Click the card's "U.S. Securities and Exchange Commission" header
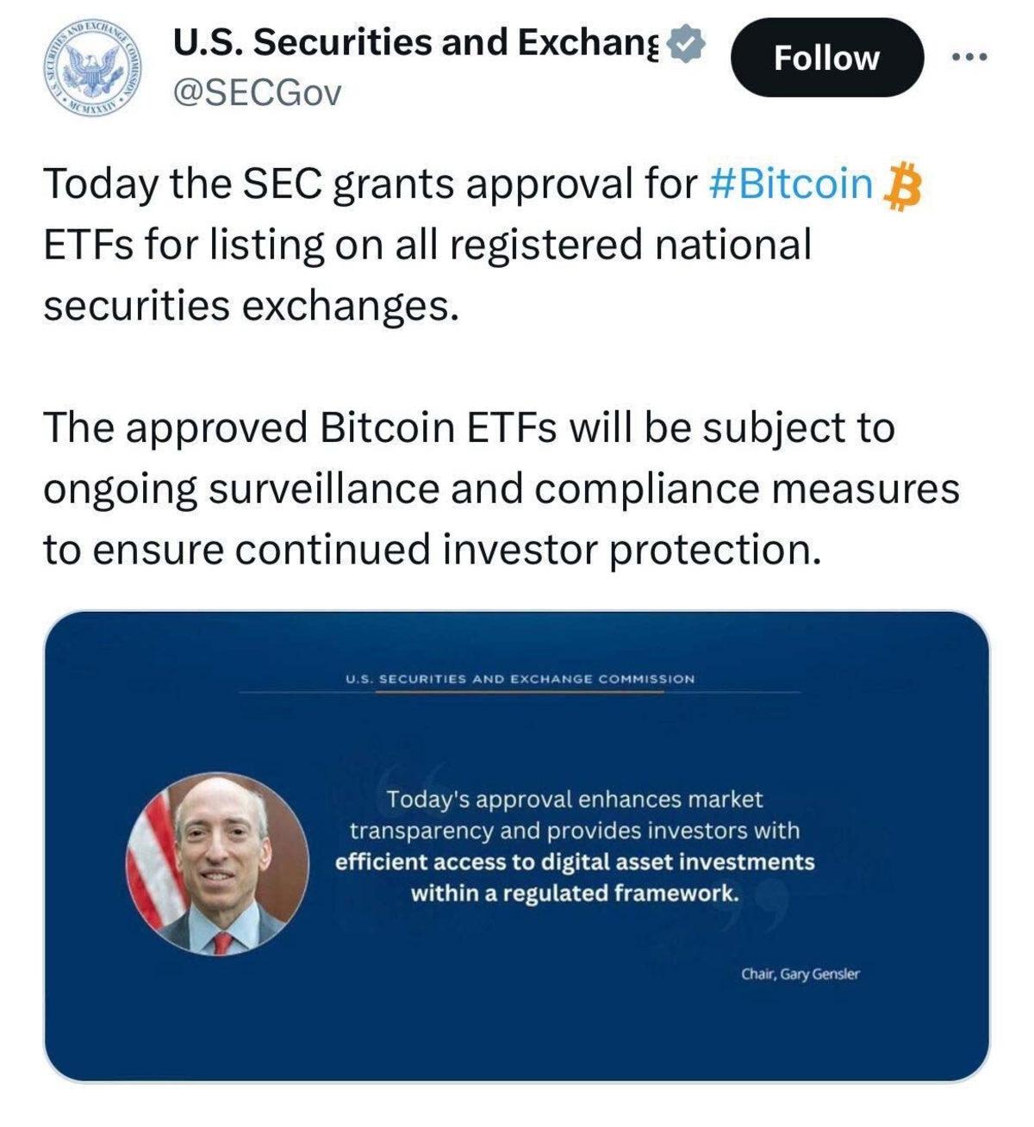Viewport: 1034px width, 1127px height. pos(520,679)
